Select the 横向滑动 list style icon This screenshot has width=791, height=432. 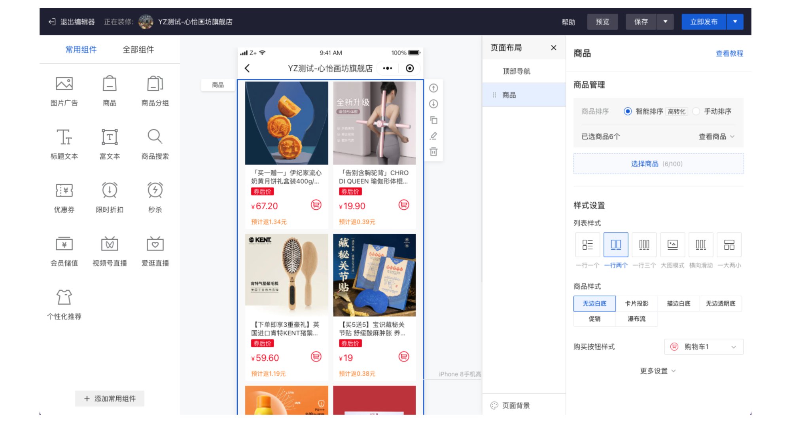tap(700, 244)
